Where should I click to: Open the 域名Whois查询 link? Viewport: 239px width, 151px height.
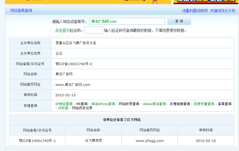pyautogui.click(x=103, y=104)
